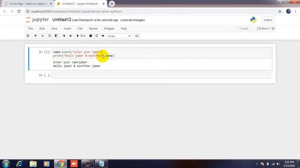Open the File menu
300x168 pixels.
click(x=30, y=28)
